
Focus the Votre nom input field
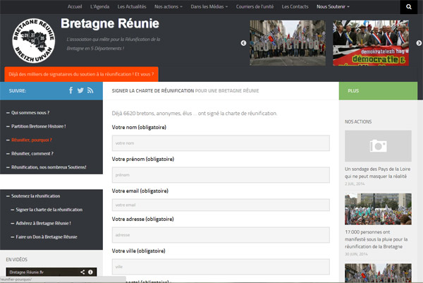(221, 143)
